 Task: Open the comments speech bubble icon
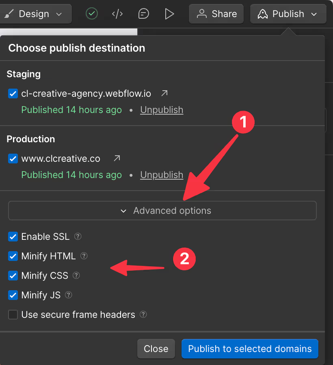(143, 14)
